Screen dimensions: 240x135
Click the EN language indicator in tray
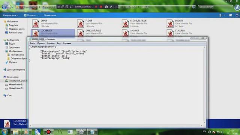[204, 132]
